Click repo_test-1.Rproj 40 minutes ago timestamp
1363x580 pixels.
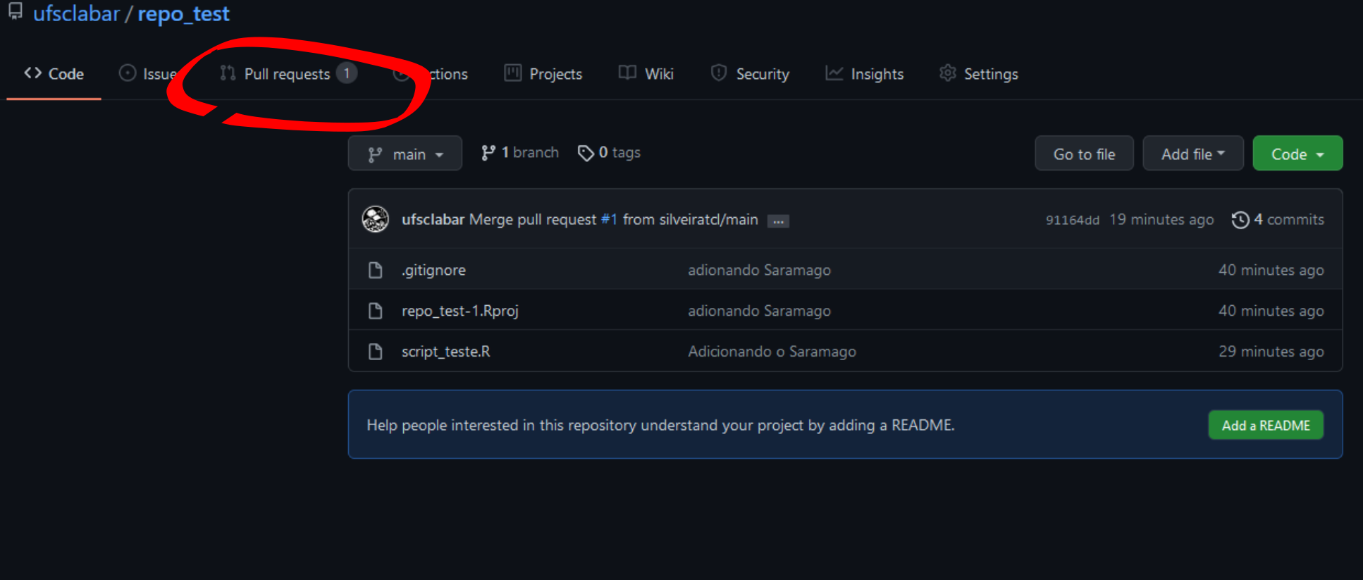[1271, 311]
